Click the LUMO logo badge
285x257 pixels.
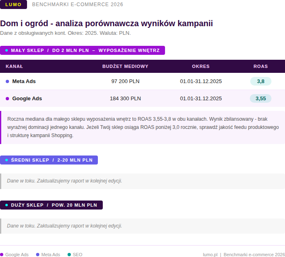click(x=14, y=5)
